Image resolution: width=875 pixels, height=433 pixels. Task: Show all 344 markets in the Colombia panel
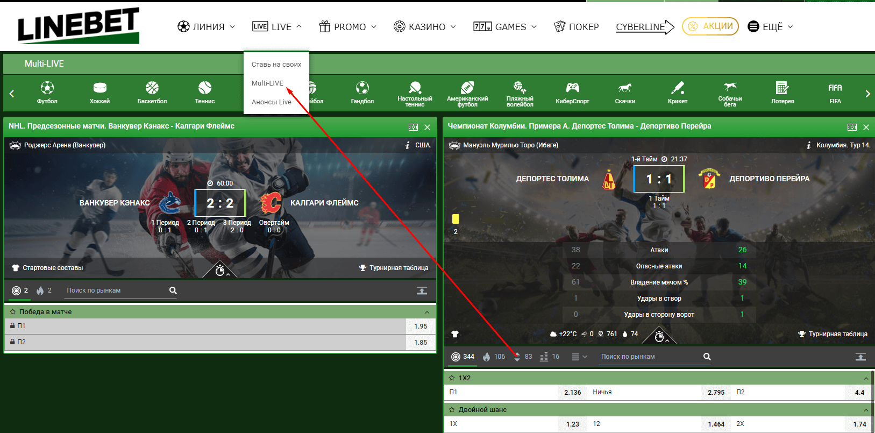tap(463, 357)
